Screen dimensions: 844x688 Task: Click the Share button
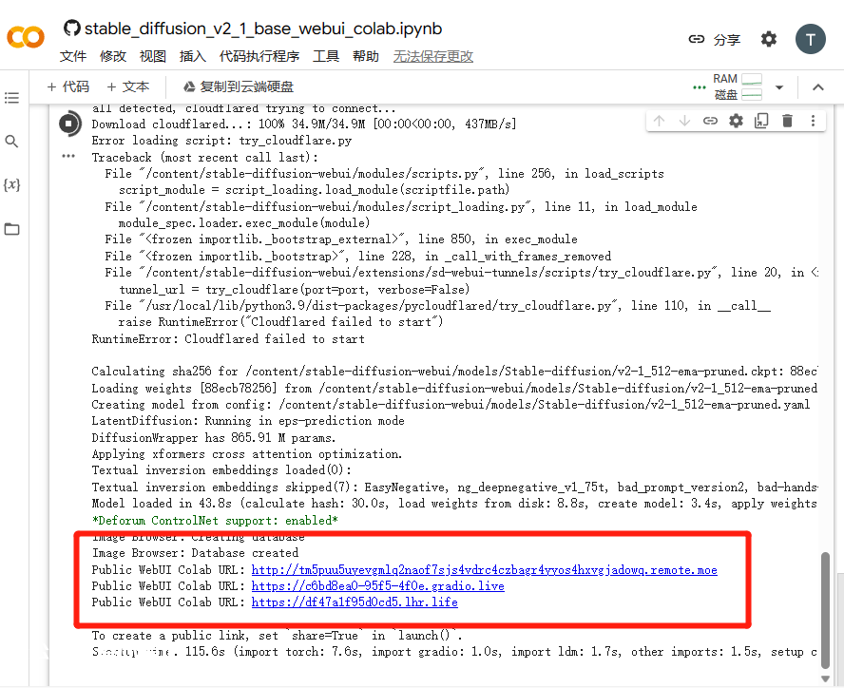[715, 39]
